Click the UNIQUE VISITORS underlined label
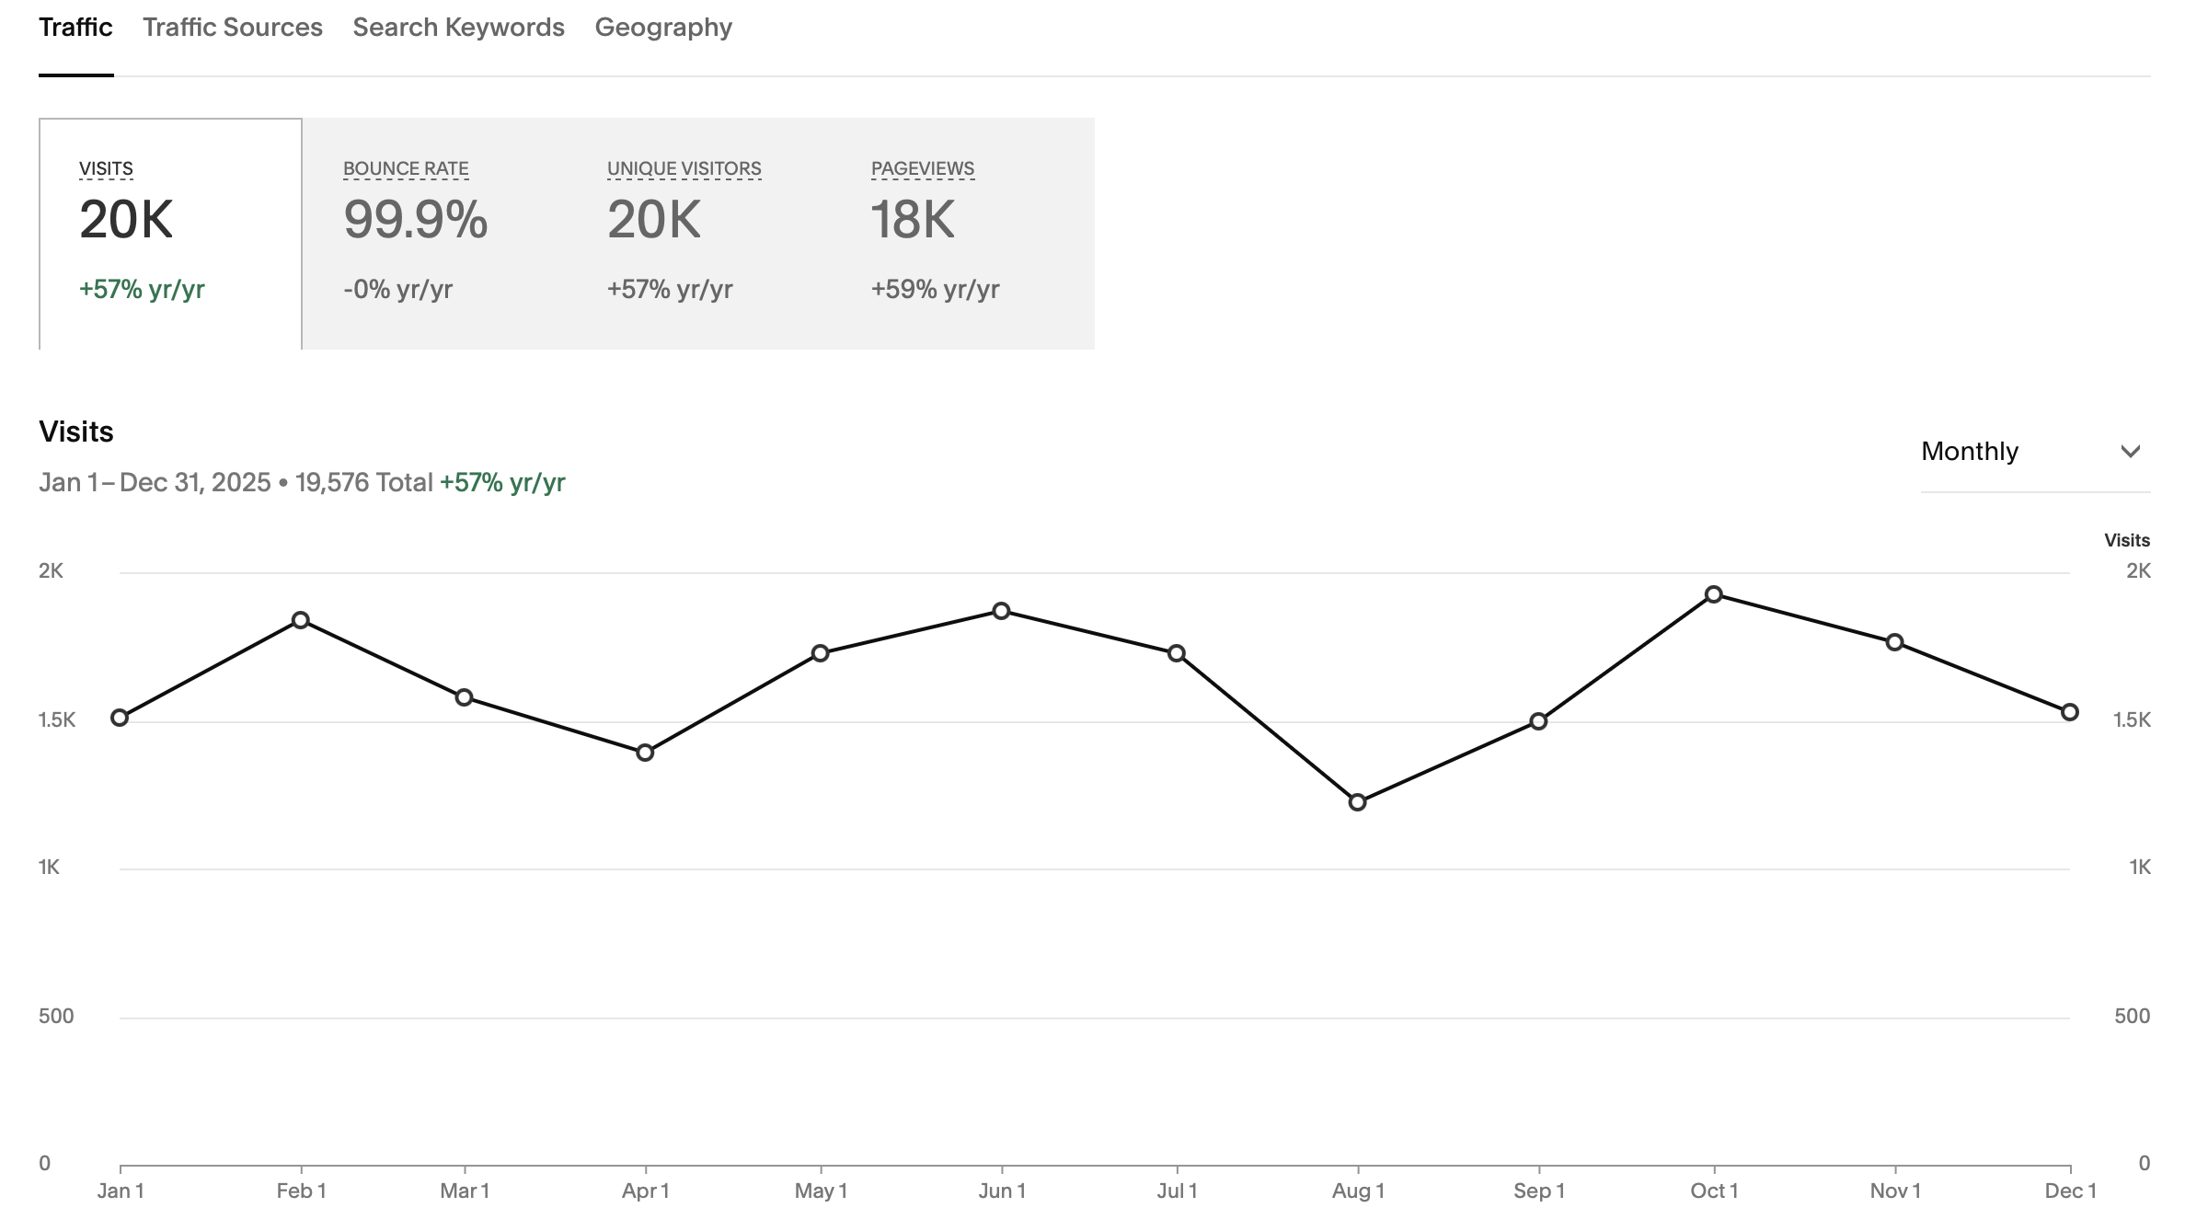Screen dimensions: 2208x1231 684,169
